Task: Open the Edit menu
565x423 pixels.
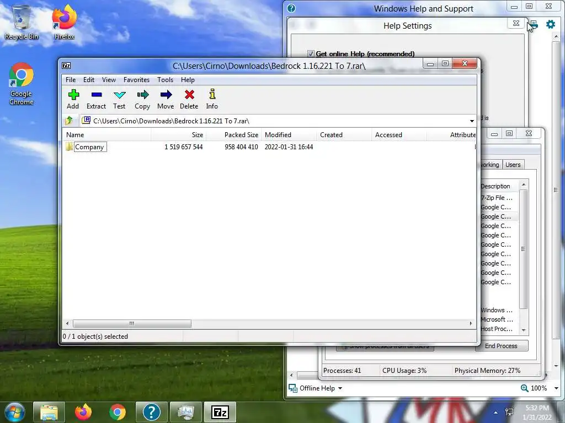Action: coord(89,80)
